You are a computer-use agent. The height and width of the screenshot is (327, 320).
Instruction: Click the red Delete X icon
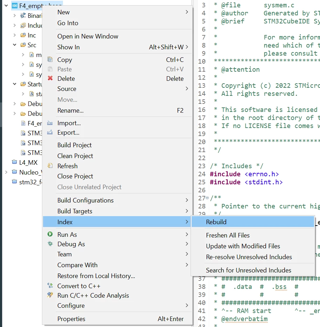click(50, 78)
